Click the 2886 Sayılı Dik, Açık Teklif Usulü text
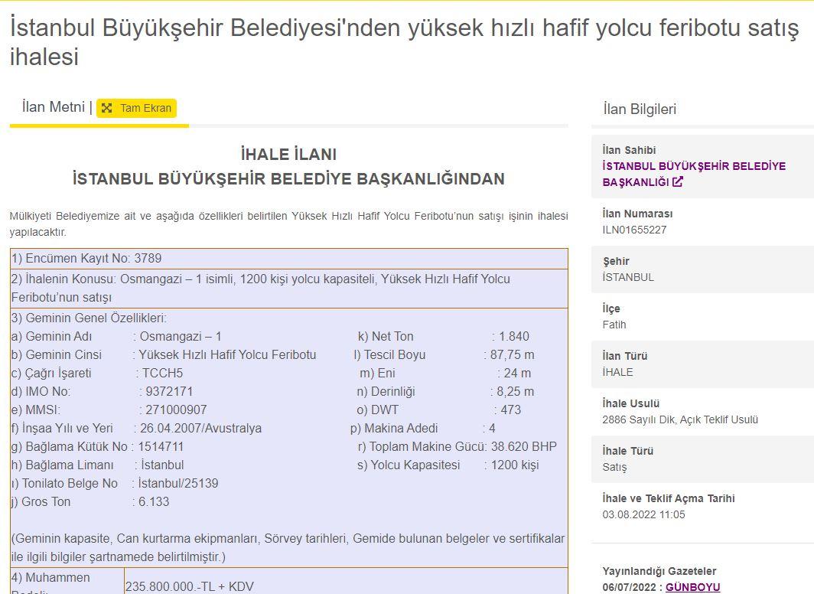The image size is (814, 594). coord(680,419)
